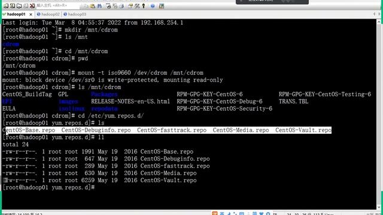
Task: Click the 'cd /mnt/cdrom' command text
Action: (x=86, y=51)
